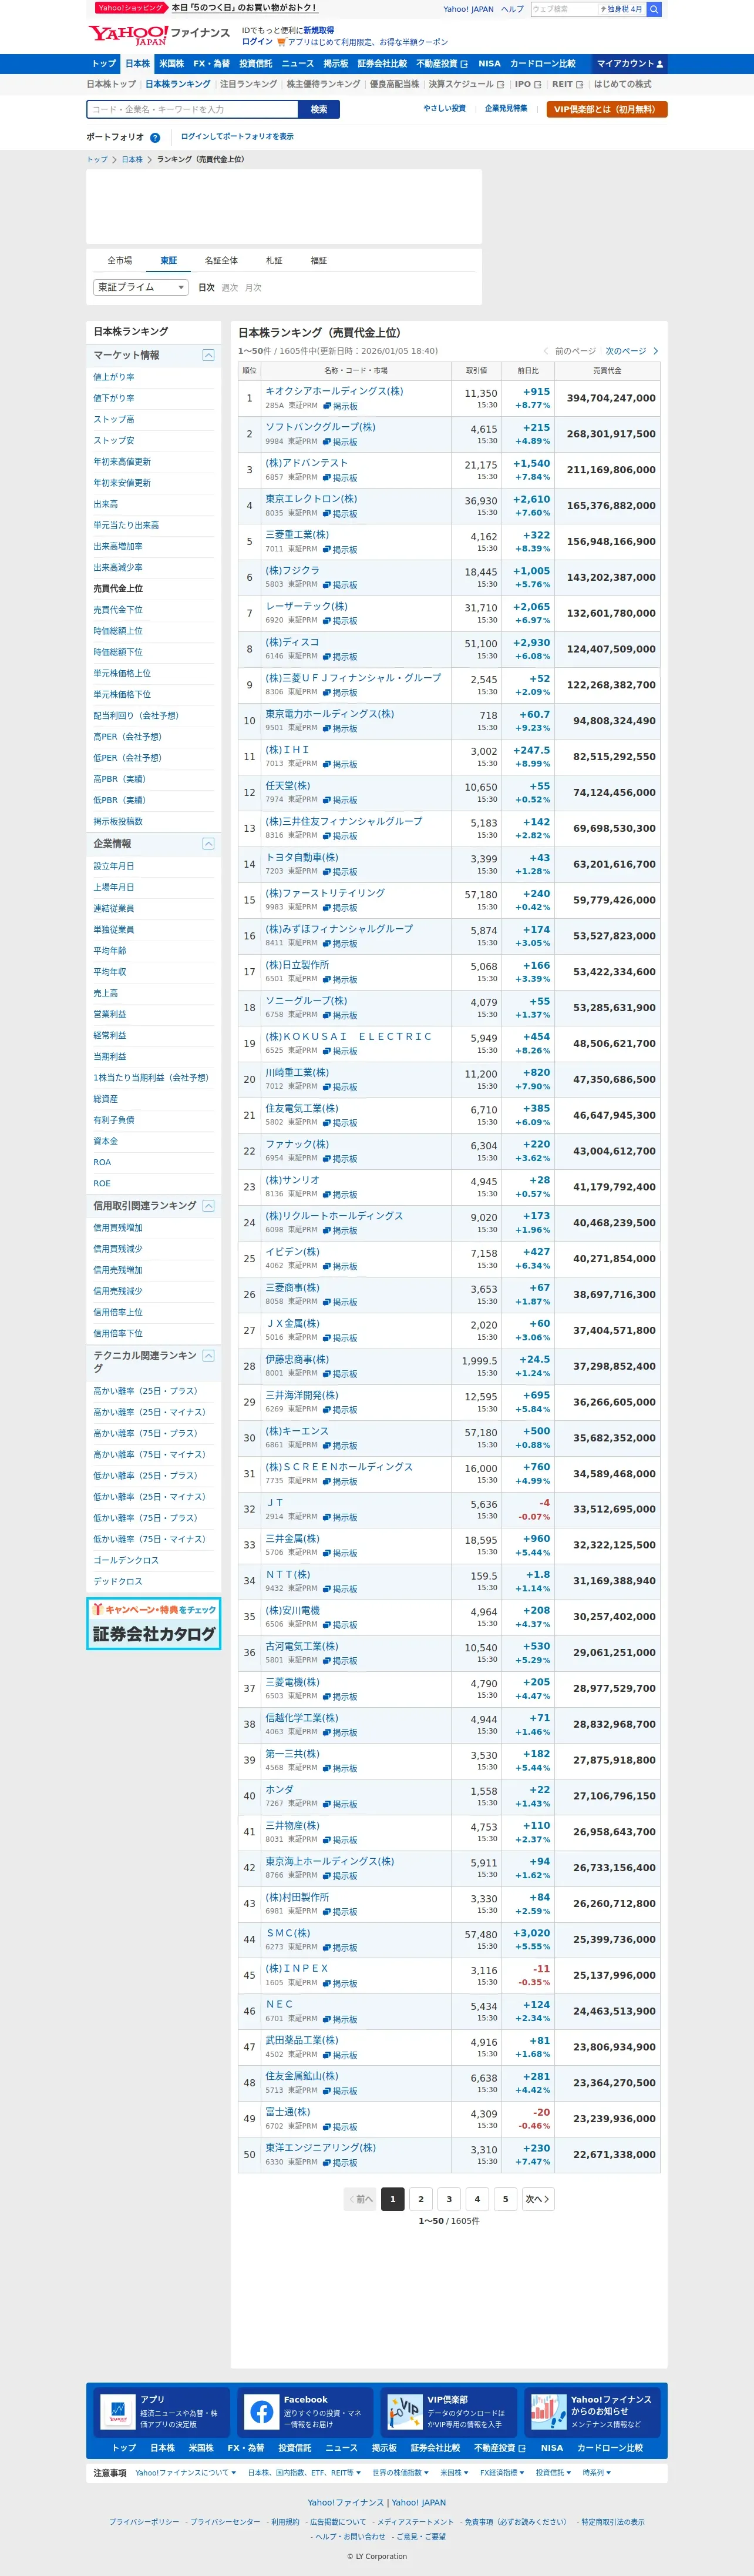Click the VIP倶楽部 illustration icon in footer

pyautogui.click(x=405, y=2411)
